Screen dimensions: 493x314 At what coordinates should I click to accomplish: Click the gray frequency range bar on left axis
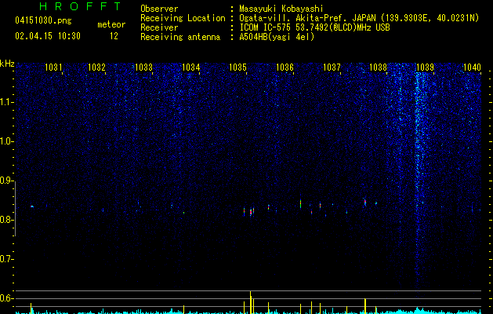point(15,209)
